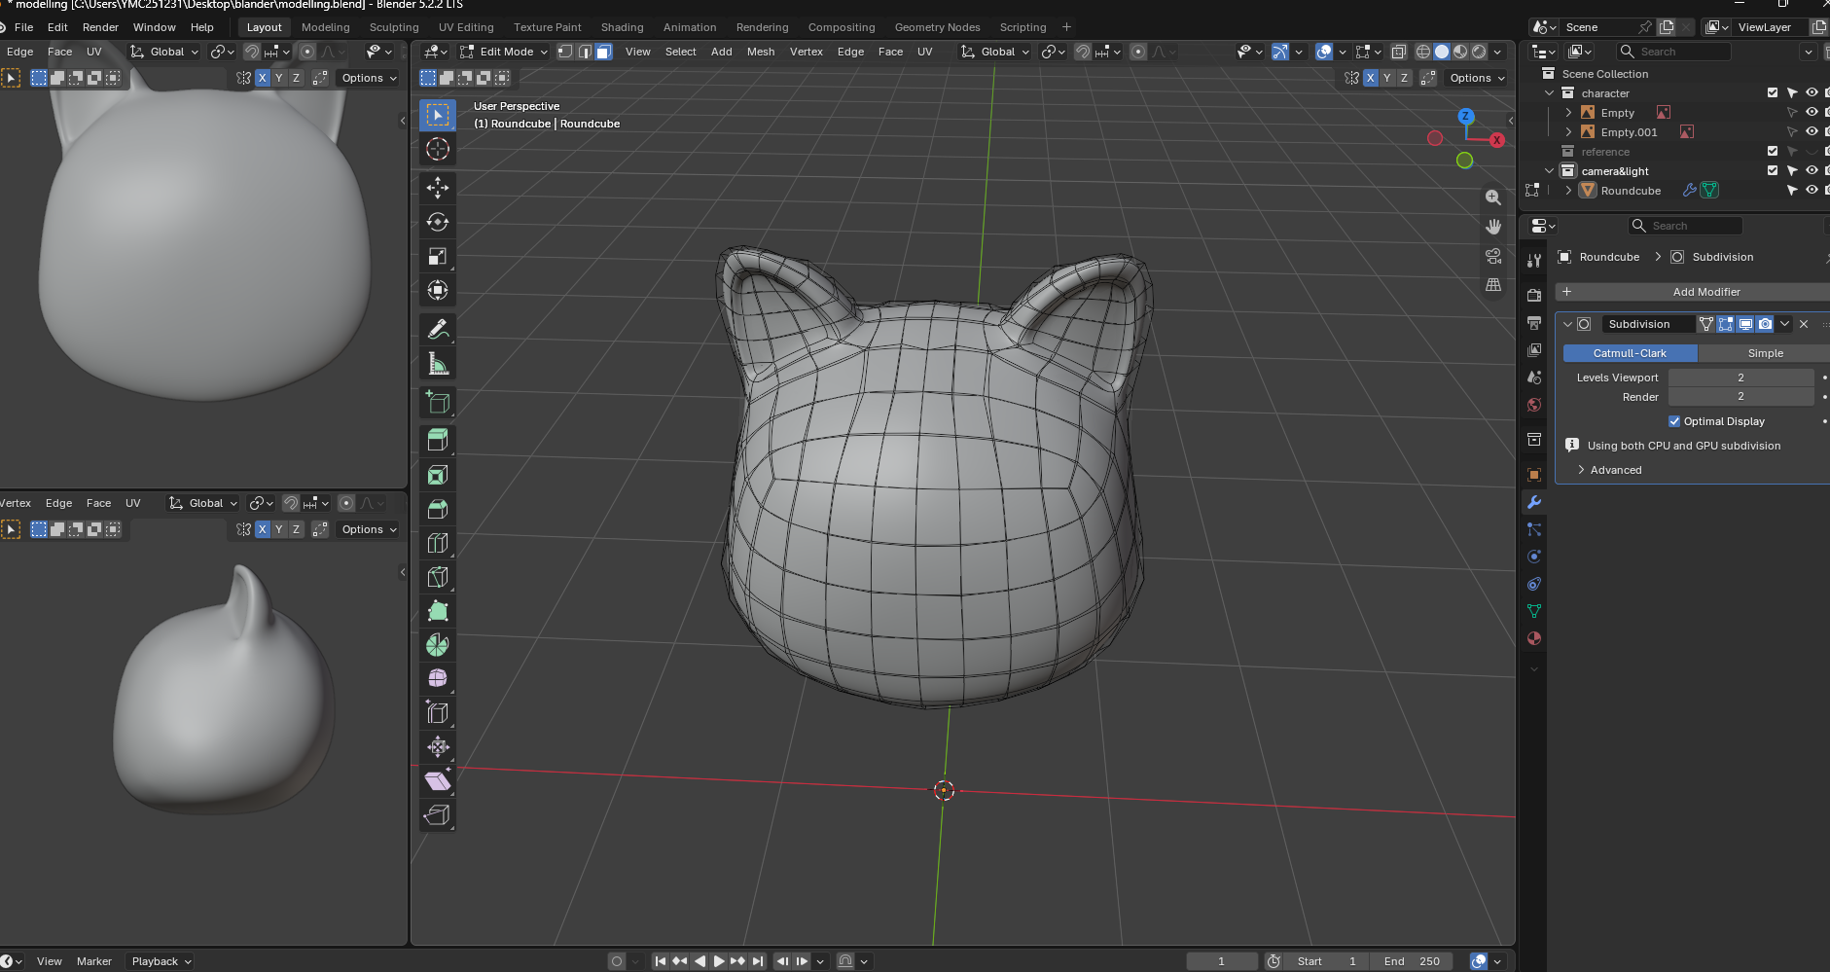Select Catmull-Clark subdivision type
1830x972 pixels.
coord(1630,353)
